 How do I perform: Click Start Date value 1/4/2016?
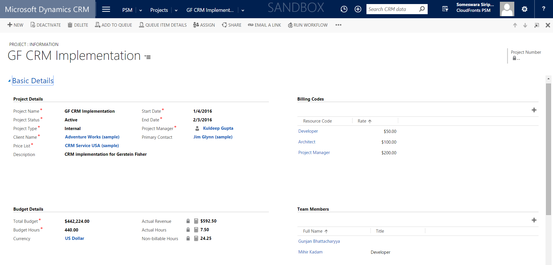(x=202, y=111)
